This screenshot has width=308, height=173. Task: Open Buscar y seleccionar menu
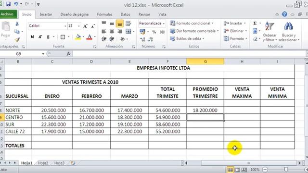pyautogui.click(x=289, y=31)
